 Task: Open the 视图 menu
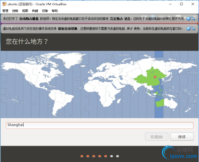coord(25,11)
